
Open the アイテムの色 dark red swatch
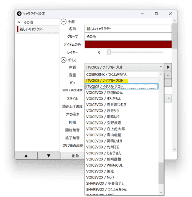(128, 45)
